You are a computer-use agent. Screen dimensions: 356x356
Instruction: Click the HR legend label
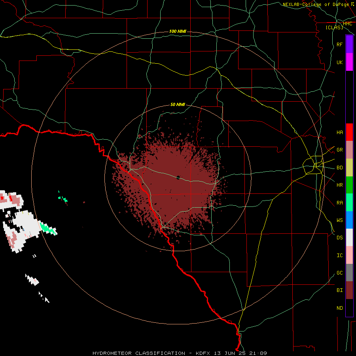tap(339, 185)
